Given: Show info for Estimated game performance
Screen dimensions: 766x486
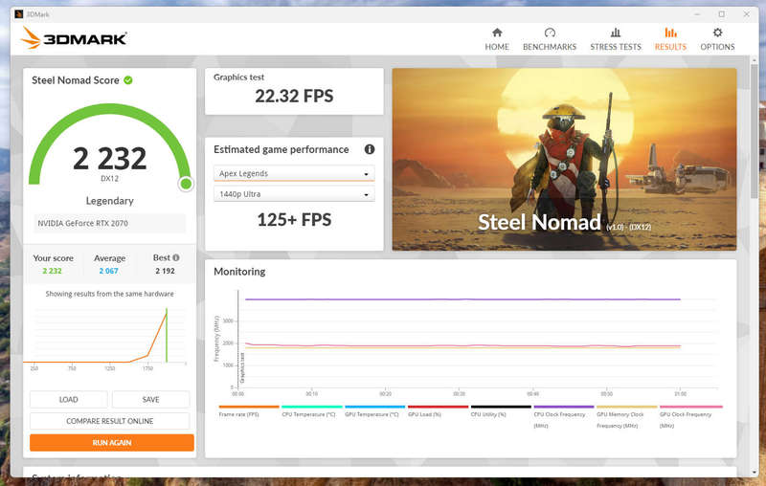Looking at the screenshot, I should 370,149.
